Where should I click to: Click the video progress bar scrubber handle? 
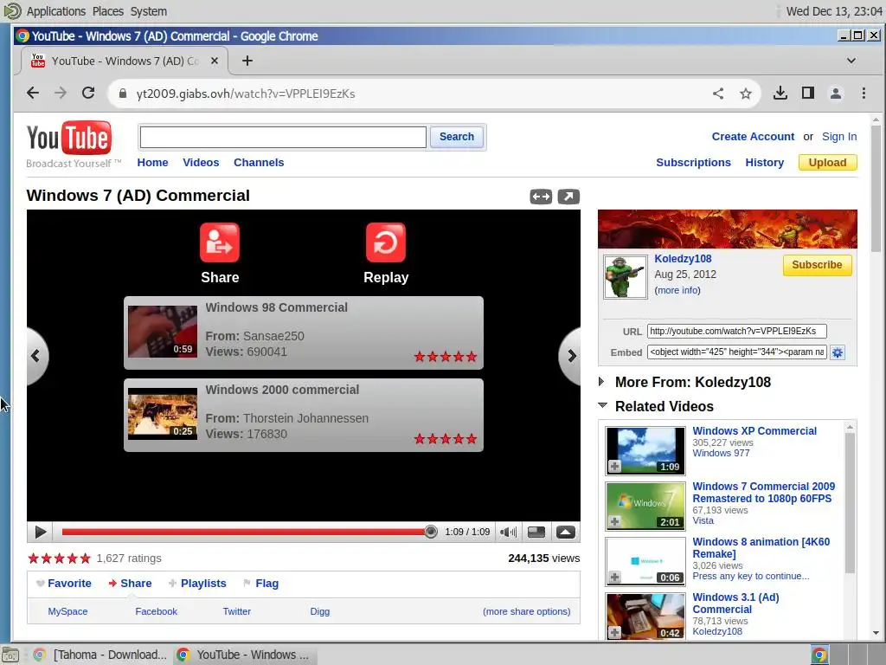point(431,532)
